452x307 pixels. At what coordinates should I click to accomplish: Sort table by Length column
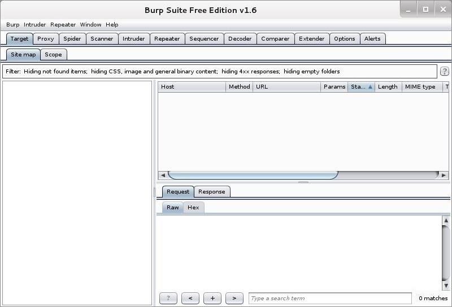pyautogui.click(x=388, y=87)
